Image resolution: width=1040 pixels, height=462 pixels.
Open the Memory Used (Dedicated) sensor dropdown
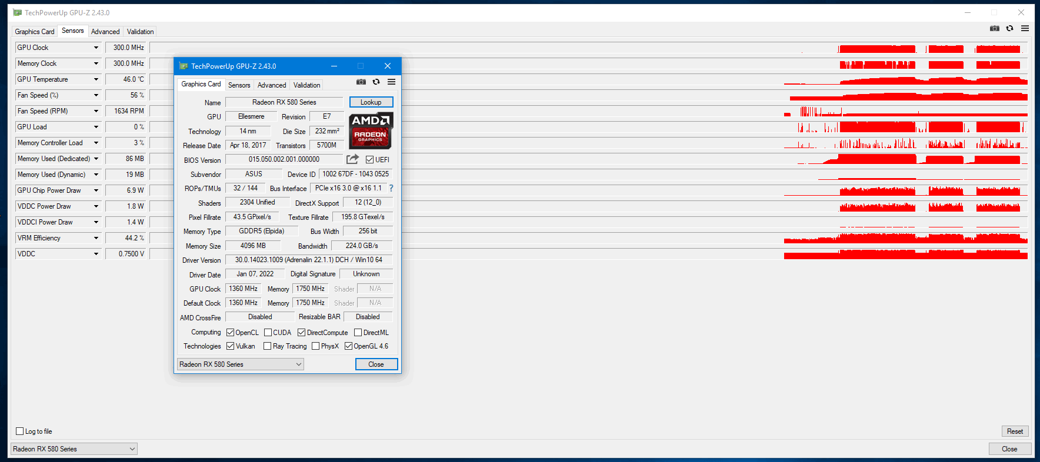click(x=96, y=159)
